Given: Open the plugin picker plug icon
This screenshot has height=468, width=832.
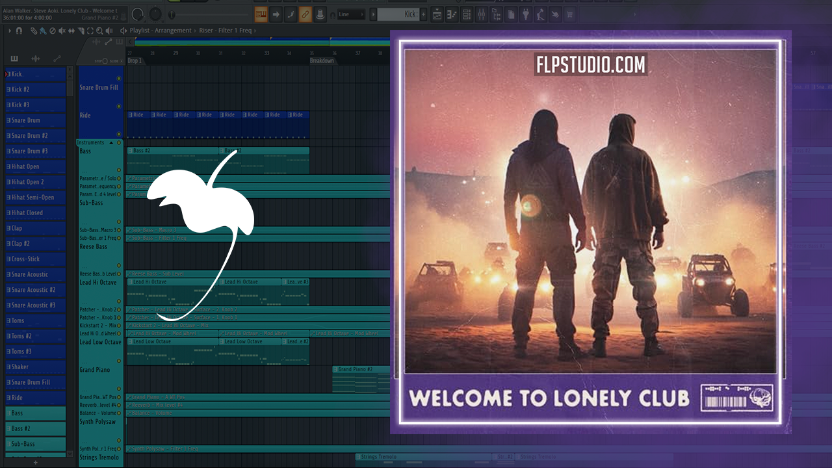Looking at the screenshot, I should click(526, 14).
